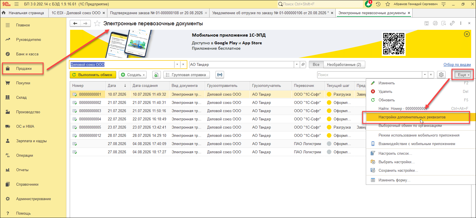This screenshot has height=218, width=476.
Task: Expand the Еще menu button
Action: pyautogui.click(x=463, y=75)
